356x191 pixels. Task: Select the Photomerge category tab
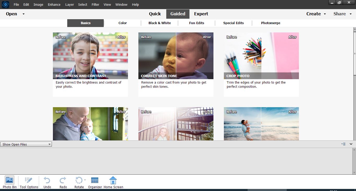pos(271,23)
